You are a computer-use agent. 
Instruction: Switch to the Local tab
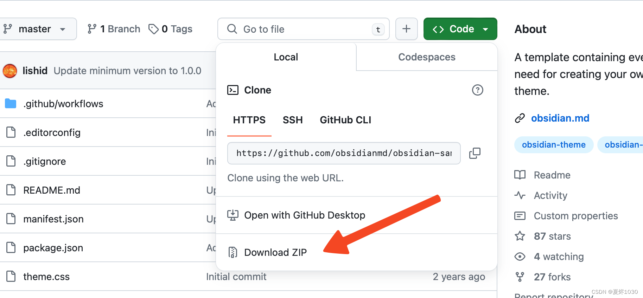tap(286, 57)
